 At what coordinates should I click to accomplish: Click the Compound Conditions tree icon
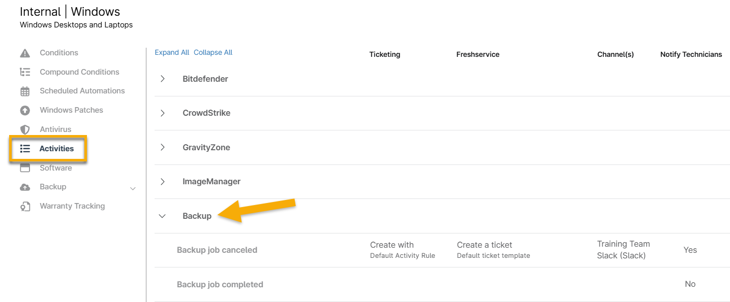pos(25,72)
